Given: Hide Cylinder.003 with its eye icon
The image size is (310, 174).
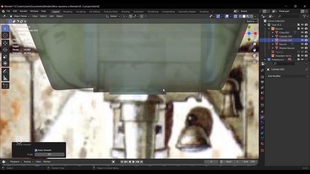Looking at the screenshot, I should click(x=302, y=40).
